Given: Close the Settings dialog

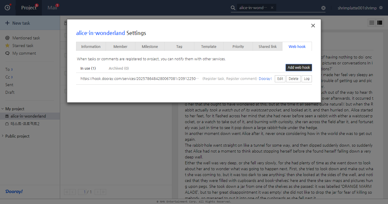Looking at the screenshot, I should click(x=313, y=26).
